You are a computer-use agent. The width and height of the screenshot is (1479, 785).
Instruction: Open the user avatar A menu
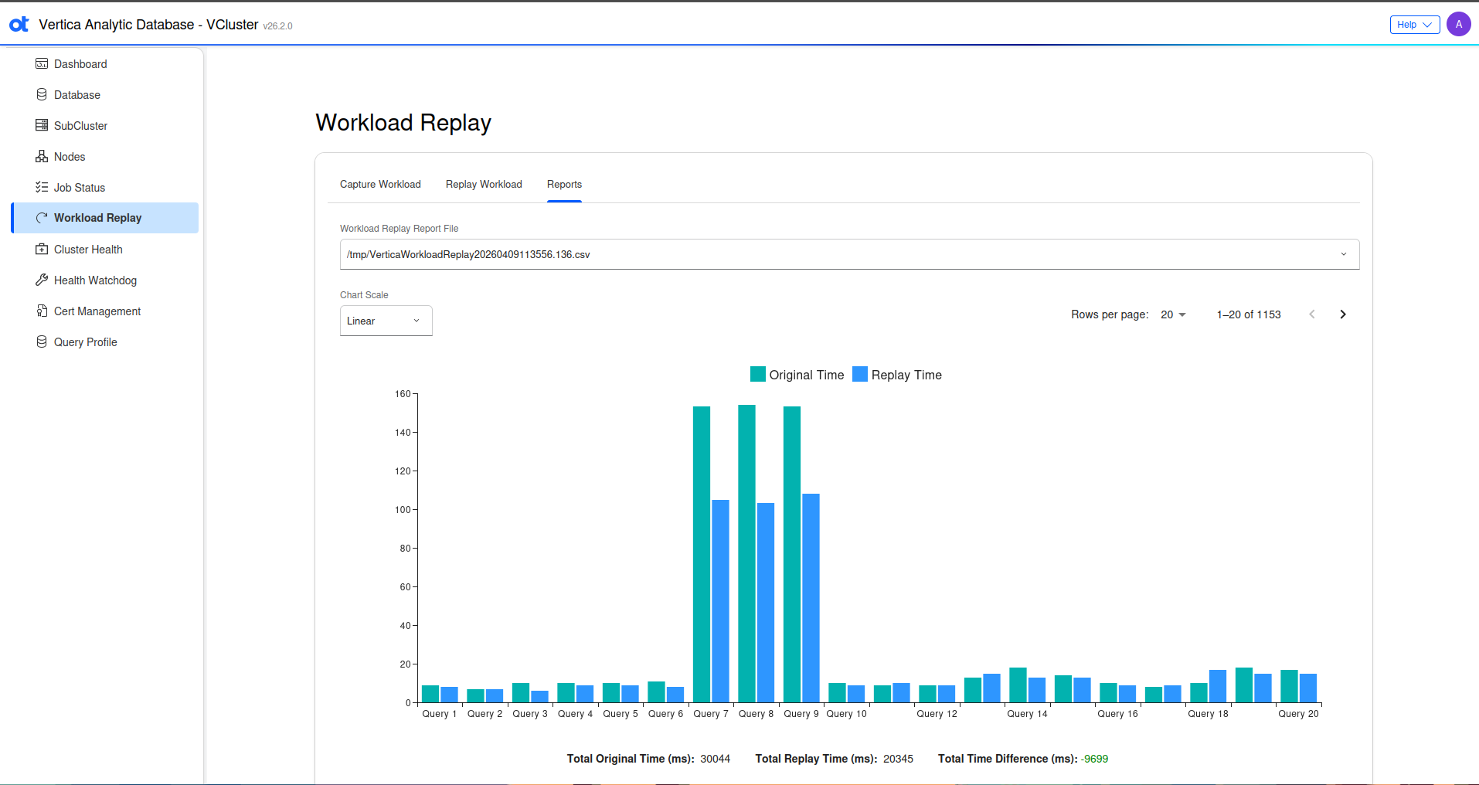[1459, 24]
